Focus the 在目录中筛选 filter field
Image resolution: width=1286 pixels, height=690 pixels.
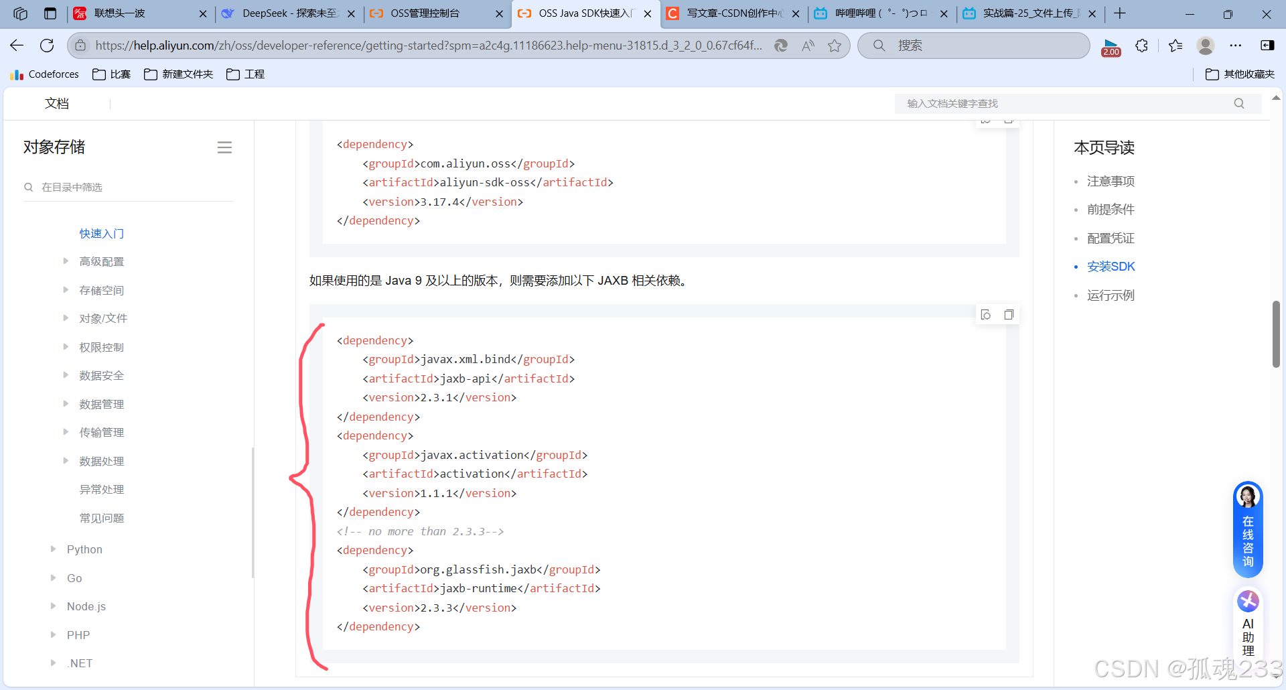[129, 187]
